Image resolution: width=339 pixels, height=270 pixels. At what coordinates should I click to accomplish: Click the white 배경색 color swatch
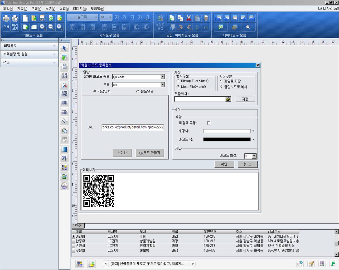point(227,131)
